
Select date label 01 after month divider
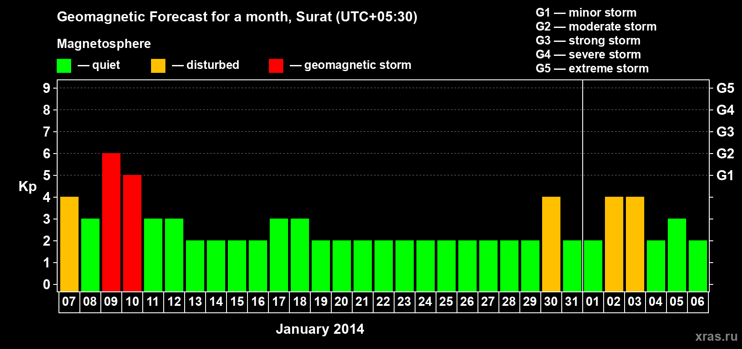[x=593, y=302]
